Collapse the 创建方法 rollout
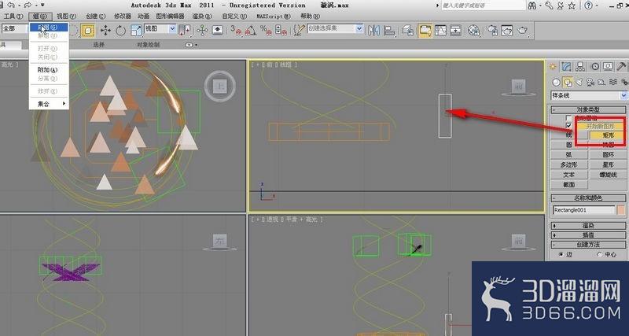The width and height of the screenshot is (629, 336). 589,245
